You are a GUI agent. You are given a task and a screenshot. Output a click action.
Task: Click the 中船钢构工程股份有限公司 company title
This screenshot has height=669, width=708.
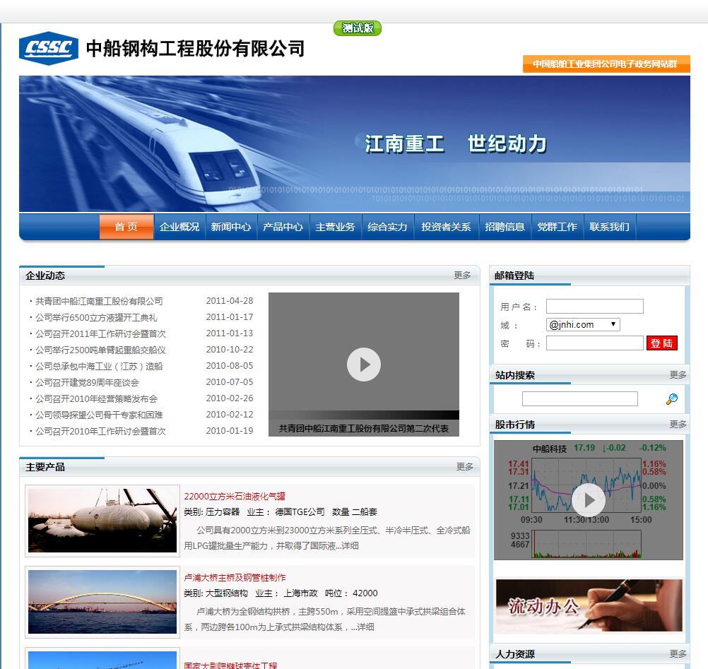(196, 48)
